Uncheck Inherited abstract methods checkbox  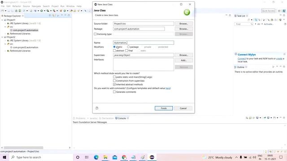114,85
